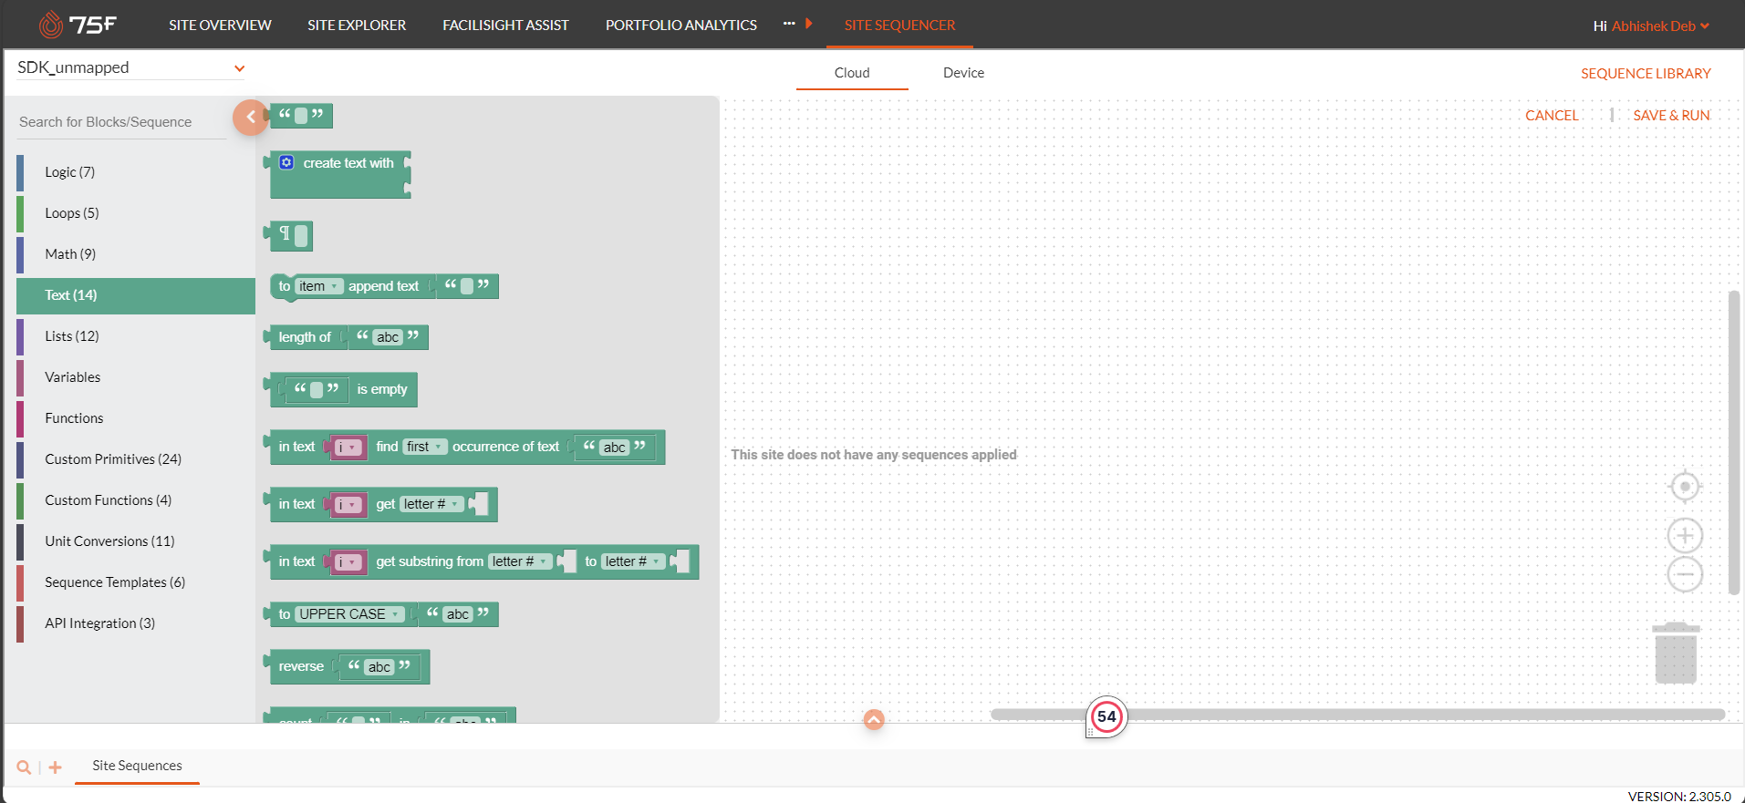Click the CANCEL button

pyautogui.click(x=1552, y=116)
